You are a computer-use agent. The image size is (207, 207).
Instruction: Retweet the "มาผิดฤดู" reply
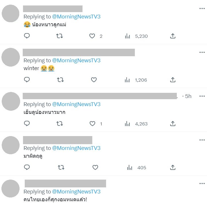(61, 168)
